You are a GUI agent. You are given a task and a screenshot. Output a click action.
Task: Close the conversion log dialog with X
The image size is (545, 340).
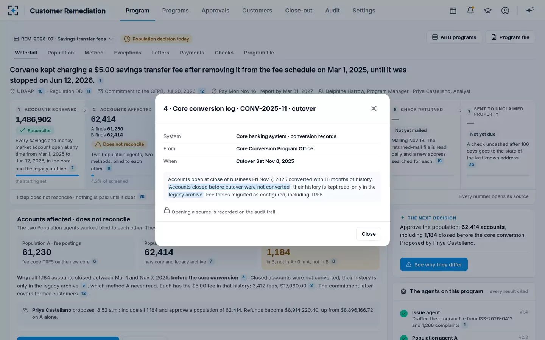pos(374,108)
